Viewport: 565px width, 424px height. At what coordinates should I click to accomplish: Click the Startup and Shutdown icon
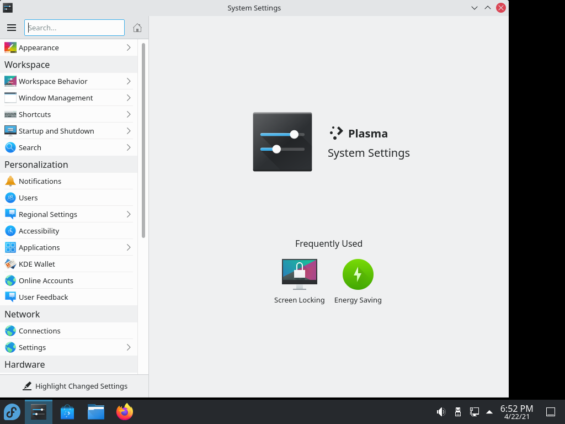(10, 131)
